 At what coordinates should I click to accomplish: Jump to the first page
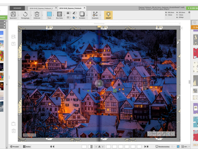pyautogui.click(x=51, y=146)
